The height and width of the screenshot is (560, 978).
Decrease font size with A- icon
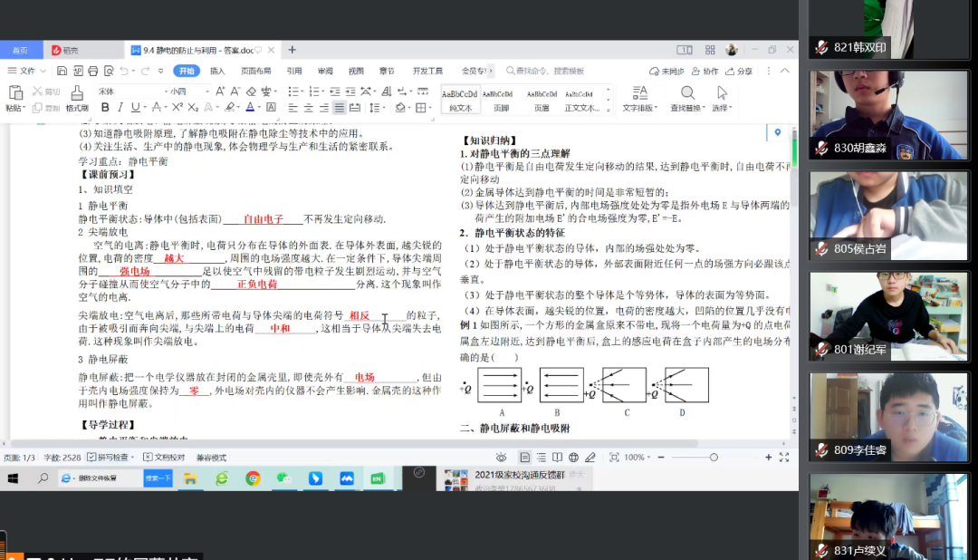[x=235, y=92]
